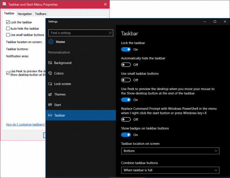Turn off the Lock the taskbar toggle
The image size is (230, 178).
coord(126,49)
